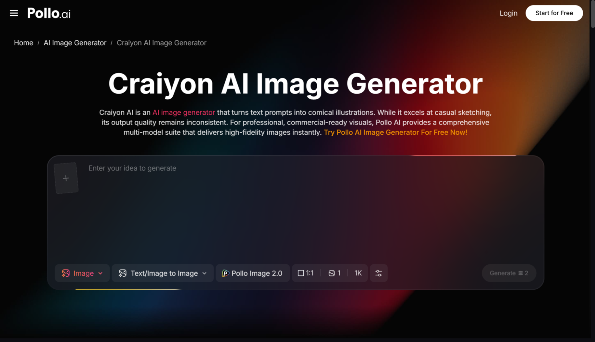Click the Login link
Viewport: 595px width, 342px height.
coord(508,13)
